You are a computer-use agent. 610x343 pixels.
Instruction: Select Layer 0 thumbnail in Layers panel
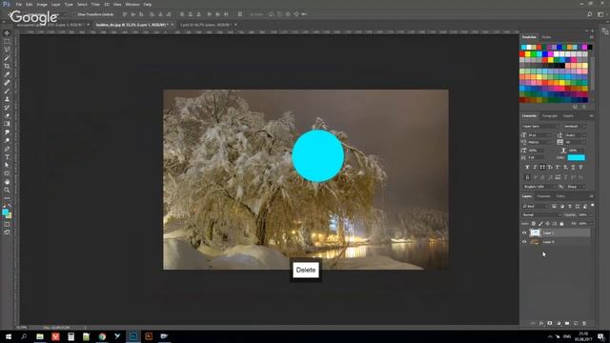coord(535,241)
